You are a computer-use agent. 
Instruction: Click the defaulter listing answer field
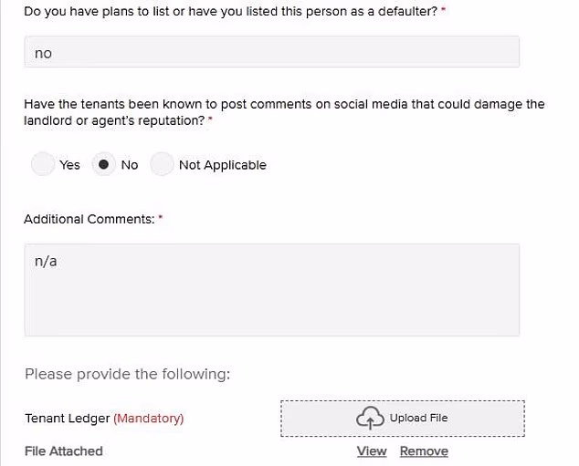coord(271,53)
